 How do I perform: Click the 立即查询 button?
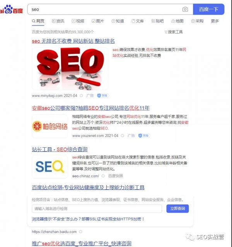(x=177, y=208)
